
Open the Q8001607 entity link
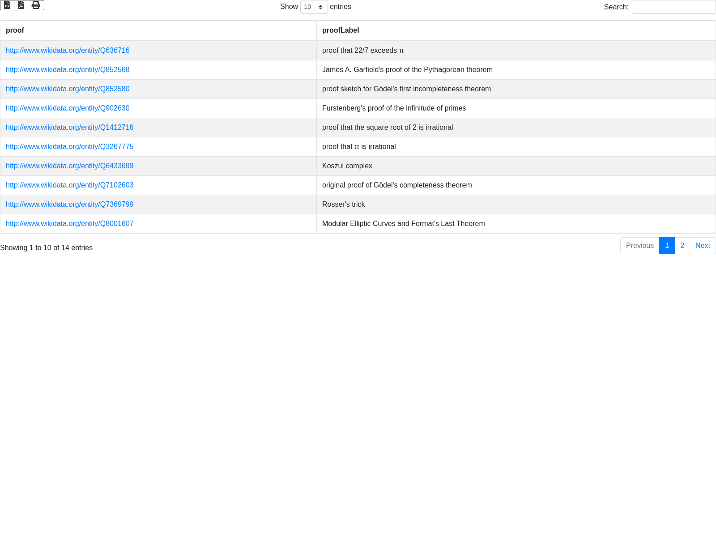(69, 224)
